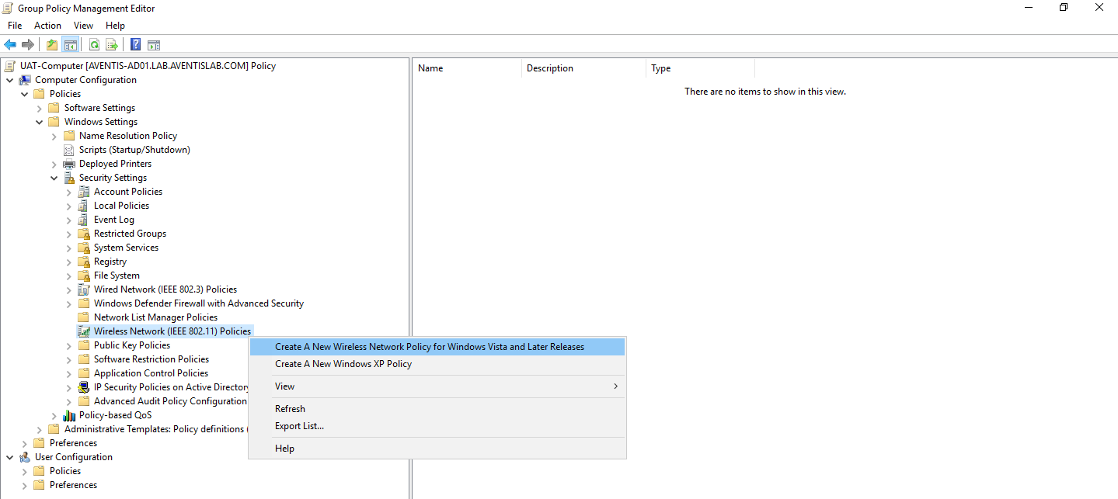1118x499 pixels.
Task: Open the View menu from the menu bar
Action: [x=83, y=25]
